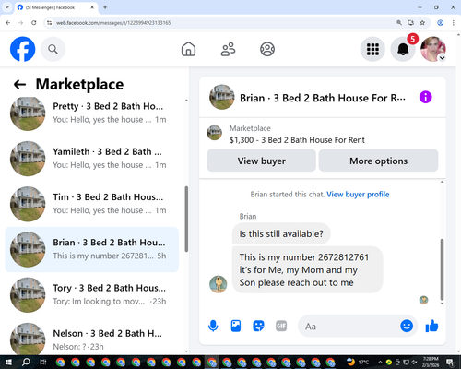This screenshot has height=369, width=461.
Task: Click the More options button
Action: [378, 161]
